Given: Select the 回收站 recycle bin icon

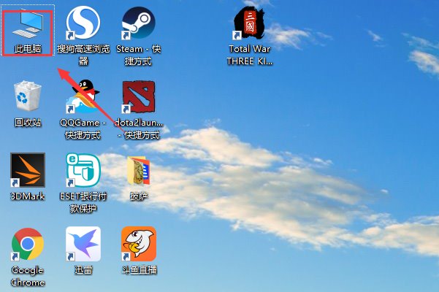Looking at the screenshot, I should [x=28, y=96].
